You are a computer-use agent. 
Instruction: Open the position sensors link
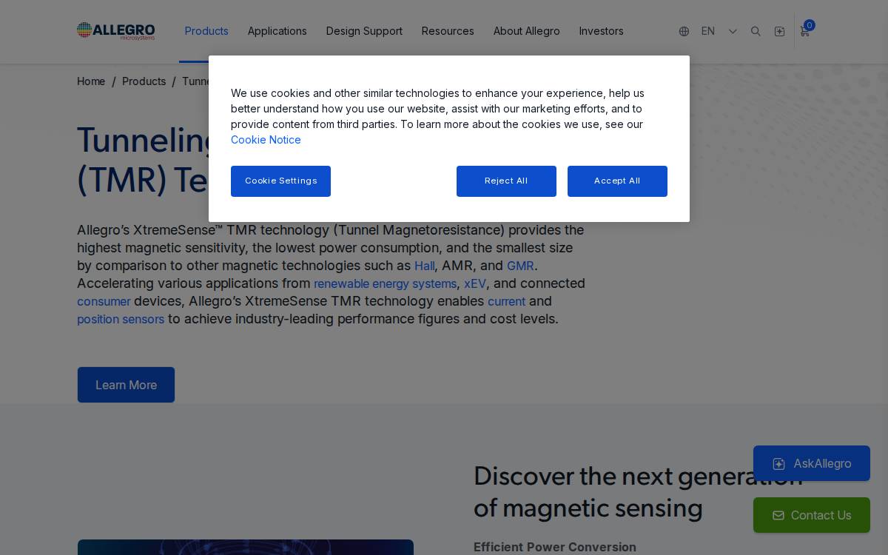tap(121, 319)
